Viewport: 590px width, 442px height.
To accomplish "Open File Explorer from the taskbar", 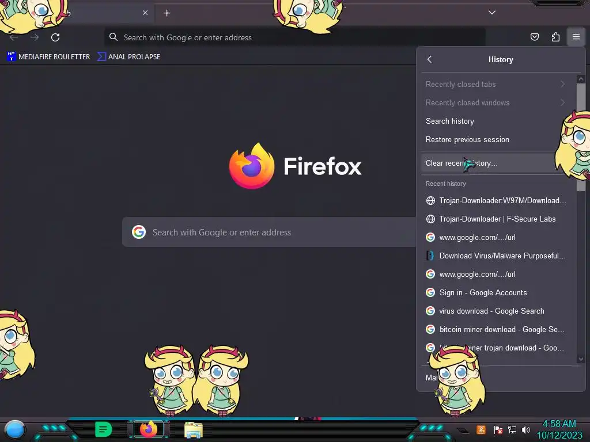I will click(194, 430).
